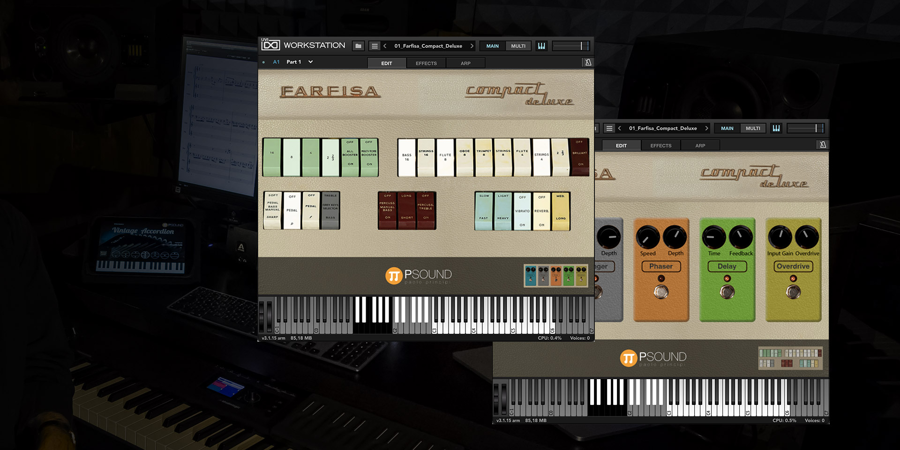Image resolution: width=900 pixels, height=450 pixels.
Task: Open the 01_Farfisa_Compact_Deluxe preset name in front window
Action: point(428,46)
